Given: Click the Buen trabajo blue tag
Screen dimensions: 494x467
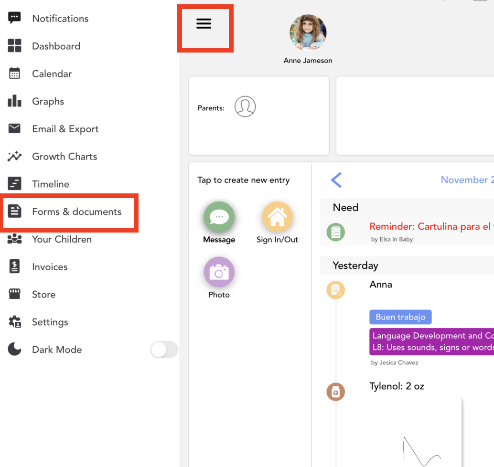Looking at the screenshot, I should coord(400,317).
